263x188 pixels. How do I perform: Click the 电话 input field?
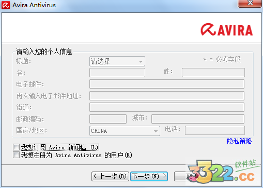(x=215, y=130)
